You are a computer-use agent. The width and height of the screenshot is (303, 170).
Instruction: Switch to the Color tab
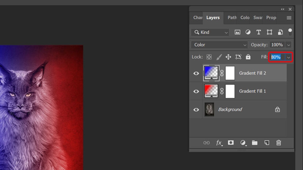tap(245, 17)
